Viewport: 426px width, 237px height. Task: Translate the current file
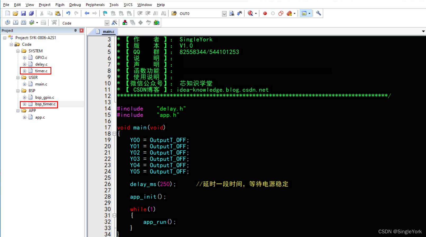(x=8, y=23)
